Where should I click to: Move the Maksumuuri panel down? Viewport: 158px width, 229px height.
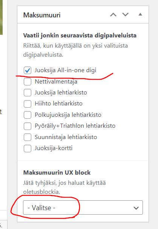point(125,15)
